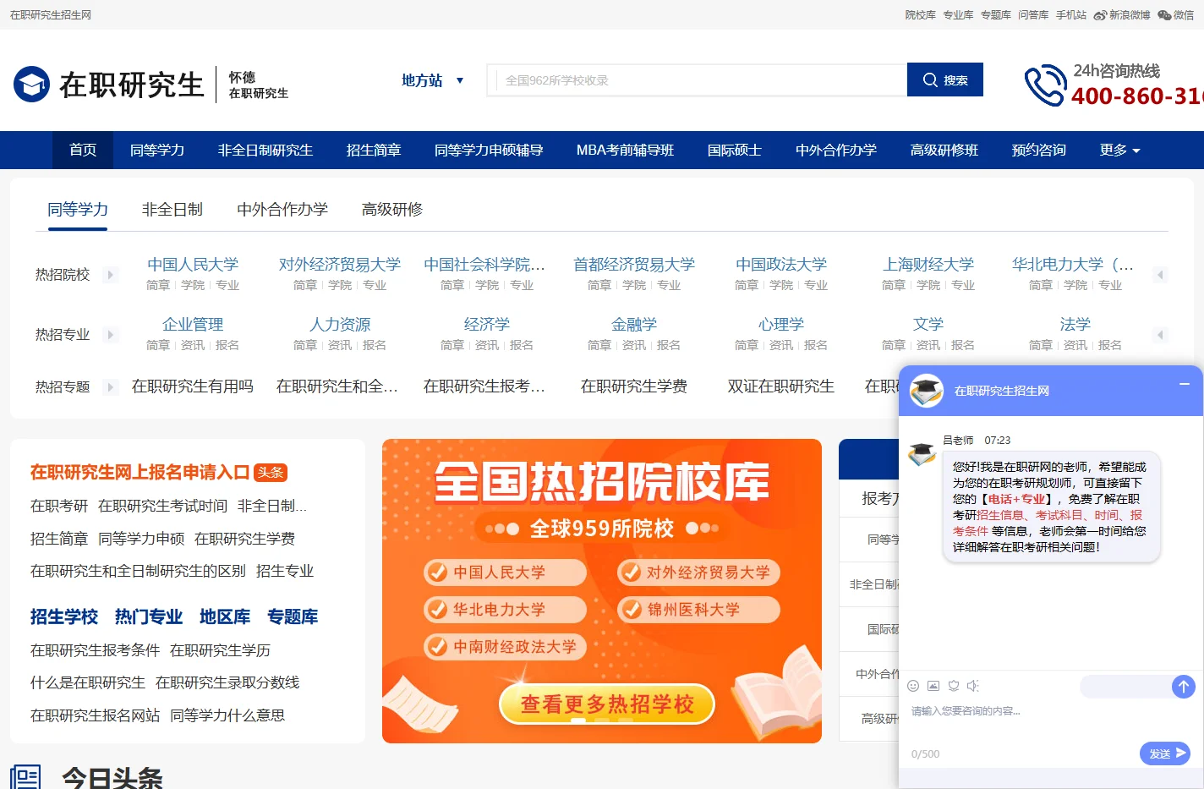
Task: Click the round up-arrow button in chat
Action: (1184, 687)
